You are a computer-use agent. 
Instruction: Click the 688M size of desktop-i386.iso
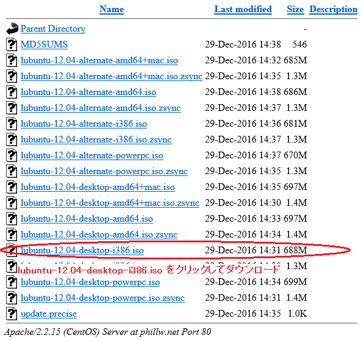pyautogui.click(x=295, y=250)
